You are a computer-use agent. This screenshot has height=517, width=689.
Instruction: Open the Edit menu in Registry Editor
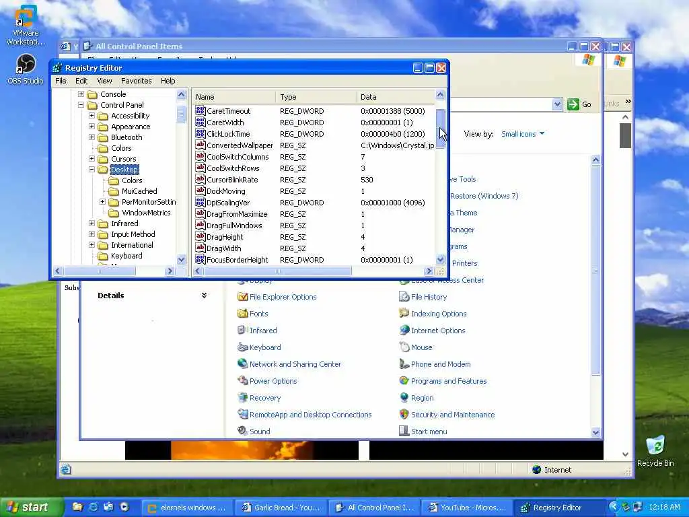[81, 81]
